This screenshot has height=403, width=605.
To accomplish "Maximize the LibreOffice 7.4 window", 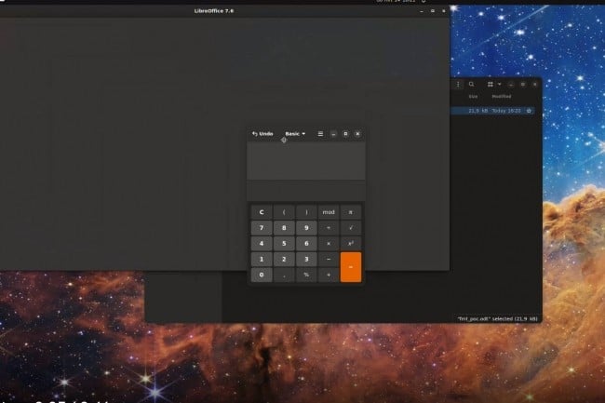I will 433,11.
